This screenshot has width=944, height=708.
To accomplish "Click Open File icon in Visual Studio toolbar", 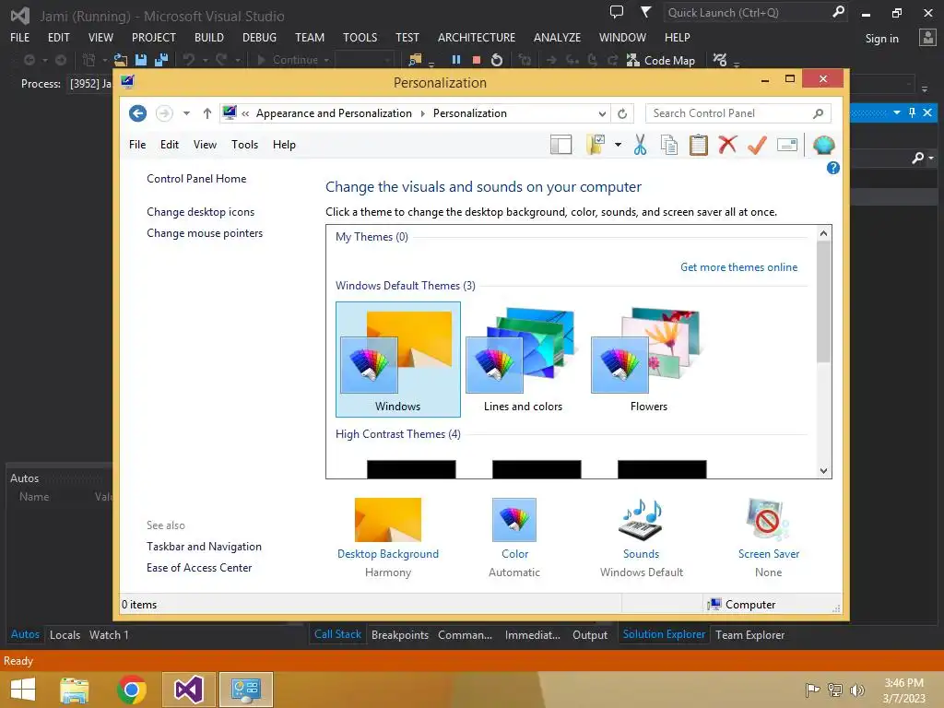I will (x=121, y=60).
